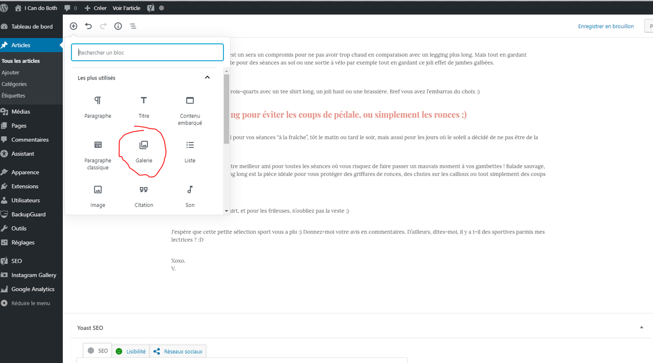This screenshot has width=653, height=363.
Task: Insert a Paragraphe block
Action: coord(98,108)
